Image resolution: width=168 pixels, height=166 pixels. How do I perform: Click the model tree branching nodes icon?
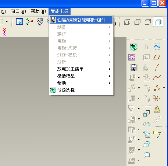[29, 22]
